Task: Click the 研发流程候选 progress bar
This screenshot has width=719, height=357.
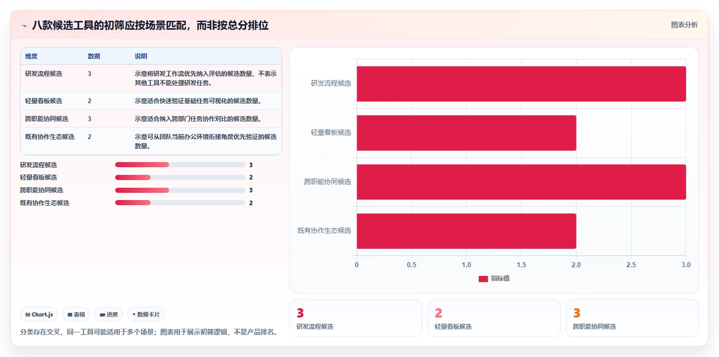Action: [180, 165]
